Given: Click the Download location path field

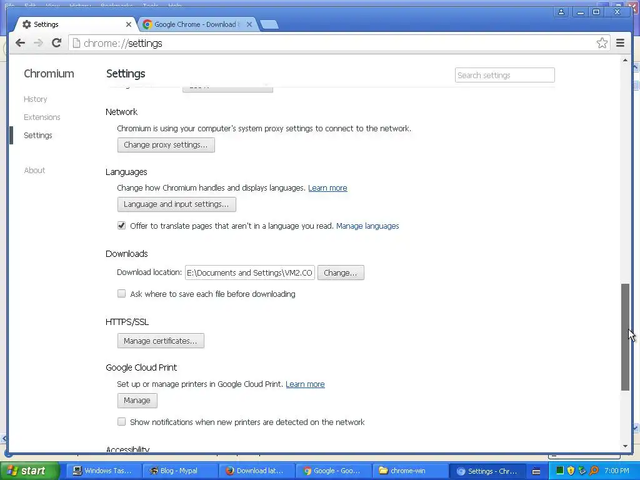Looking at the screenshot, I should [250, 272].
